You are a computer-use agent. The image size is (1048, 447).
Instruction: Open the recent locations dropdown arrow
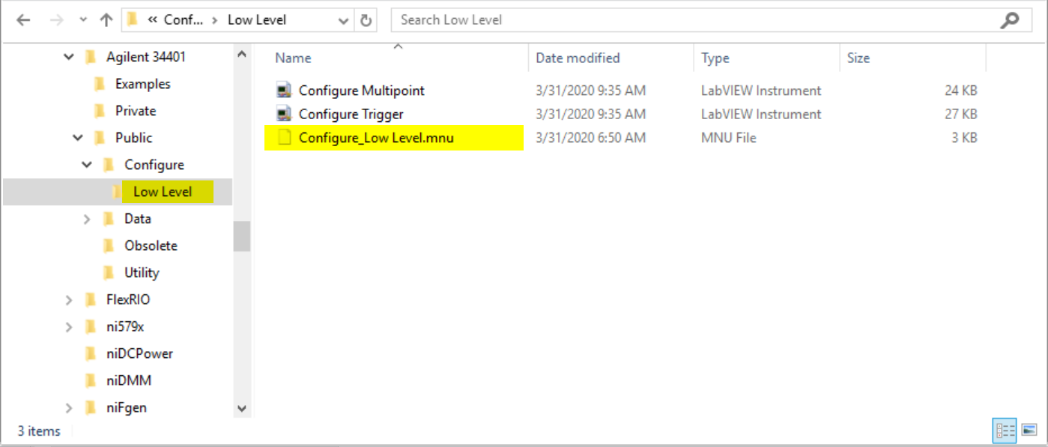coord(82,21)
